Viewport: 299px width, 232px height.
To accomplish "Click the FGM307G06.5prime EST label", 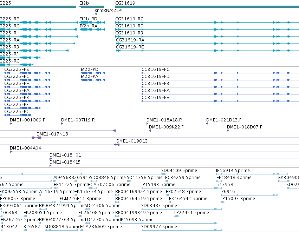I will point(109,185).
